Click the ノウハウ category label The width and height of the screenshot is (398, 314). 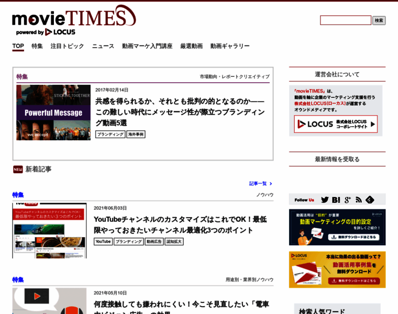click(265, 195)
